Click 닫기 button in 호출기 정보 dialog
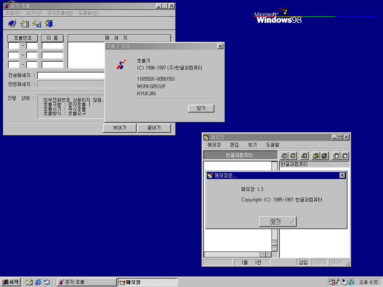This screenshot has height=287, width=383. coord(201,108)
